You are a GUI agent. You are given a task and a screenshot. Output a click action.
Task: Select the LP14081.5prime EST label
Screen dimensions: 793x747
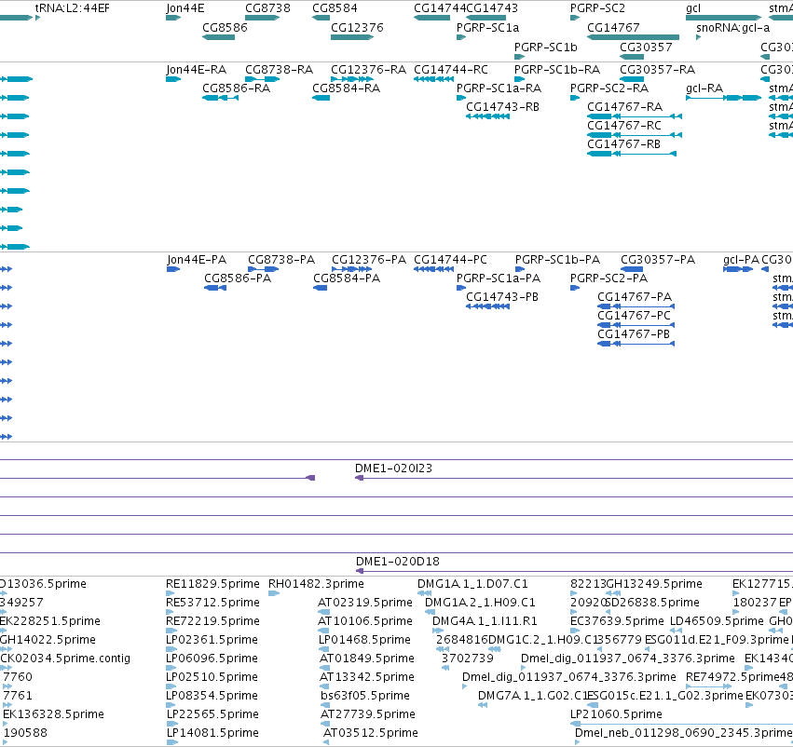(x=212, y=733)
